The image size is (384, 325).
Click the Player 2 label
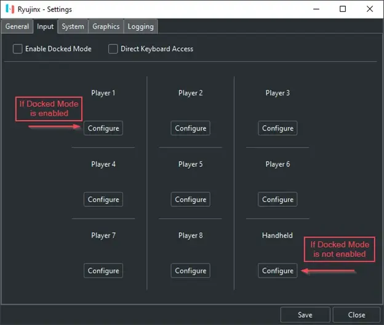[191, 93]
